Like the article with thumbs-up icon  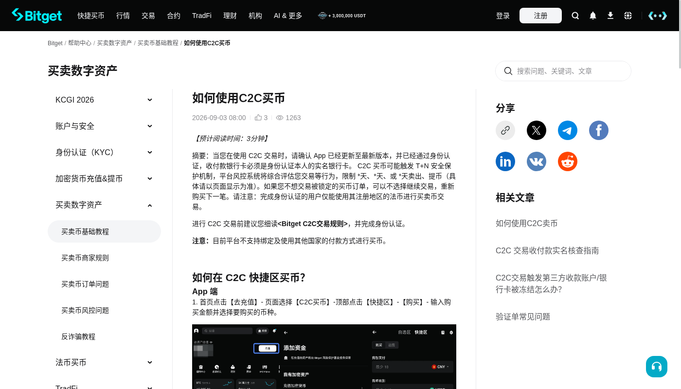point(258,118)
